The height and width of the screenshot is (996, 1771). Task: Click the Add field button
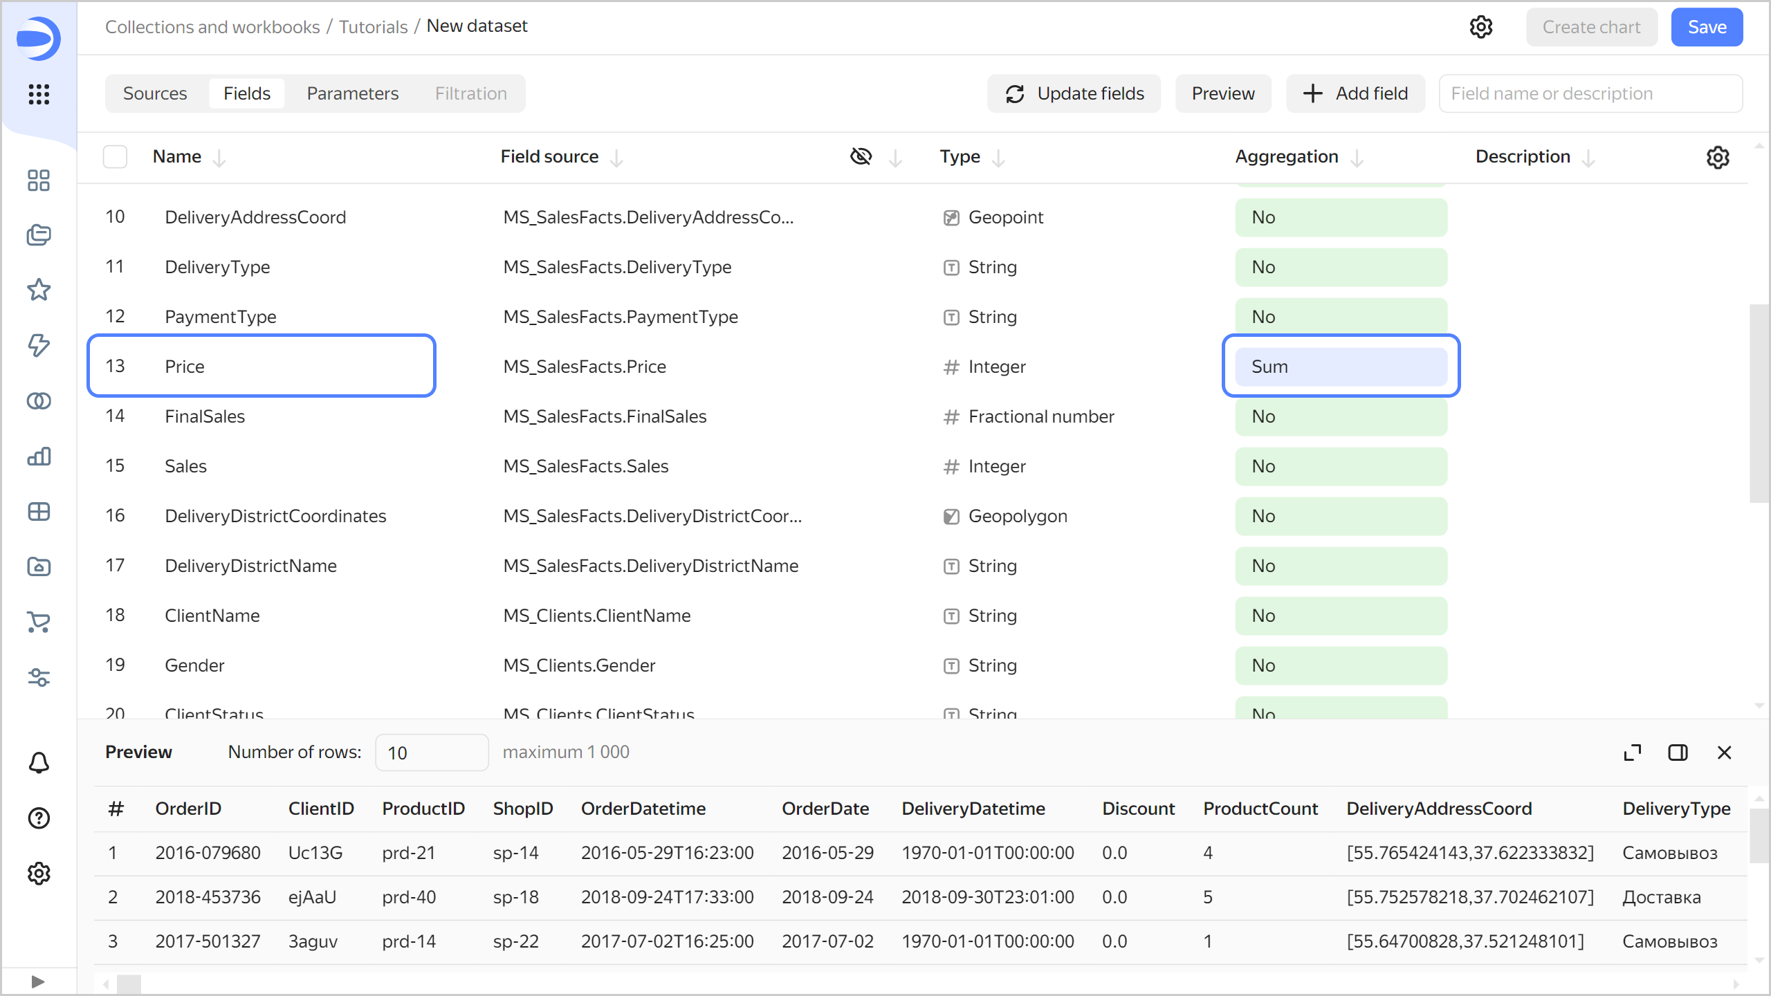[x=1355, y=93]
